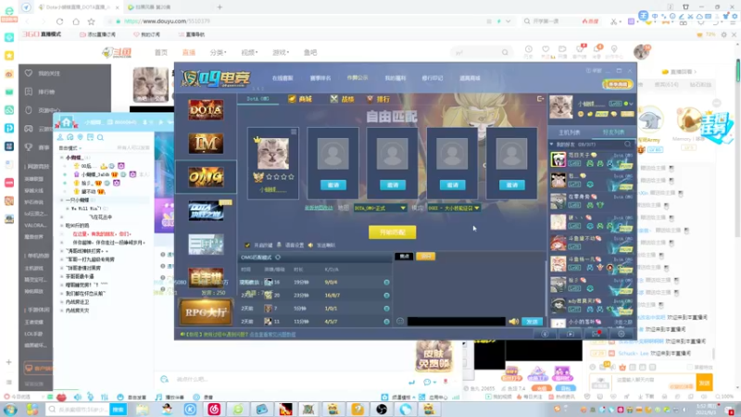The image size is (741, 417).
Task: Invite a player to the fifth slot
Action: 512,184
